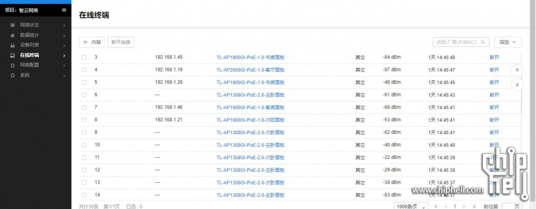536x209 pixels.
Task: Click the table vertical scrollbar
Action: coord(522,83)
